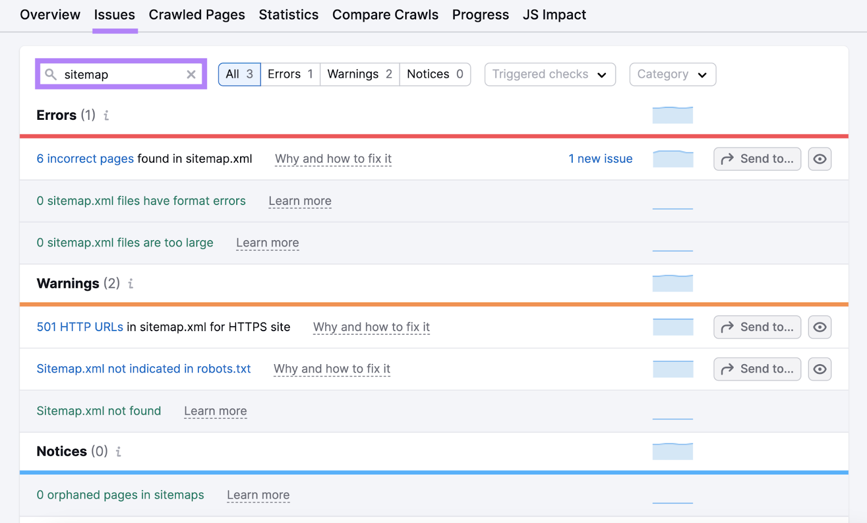Click the search magnifier icon

pyautogui.click(x=50, y=74)
